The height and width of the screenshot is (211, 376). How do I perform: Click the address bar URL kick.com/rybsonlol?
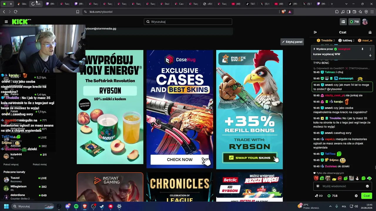pos(101,12)
